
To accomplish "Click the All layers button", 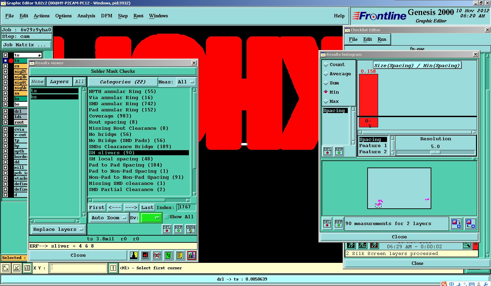I will click(x=79, y=82).
